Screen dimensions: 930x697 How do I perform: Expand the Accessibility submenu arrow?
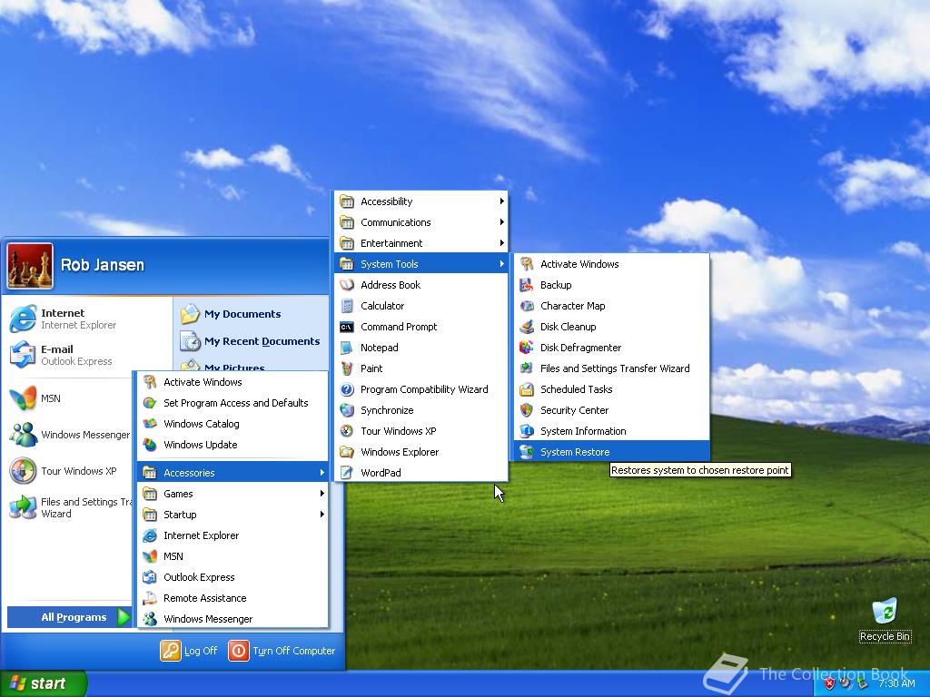pos(501,201)
